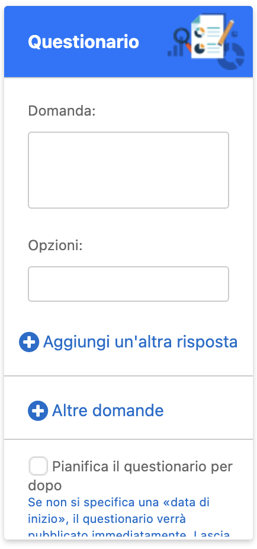Click the plus icon beside Aggiungi un'altra risposta
This screenshot has width=257, height=549.
pos(29,341)
